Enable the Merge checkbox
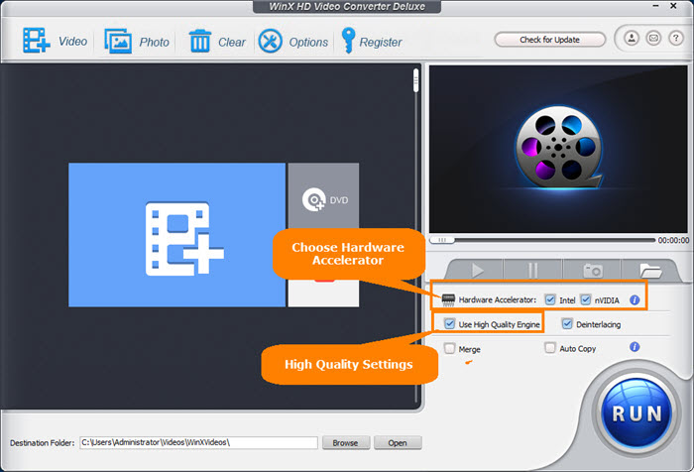This screenshot has width=694, height=472. [x=450, y=348]
